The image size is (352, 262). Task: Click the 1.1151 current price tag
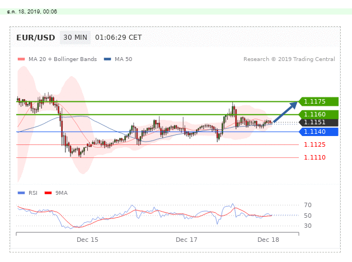click(x=318, y=123)
